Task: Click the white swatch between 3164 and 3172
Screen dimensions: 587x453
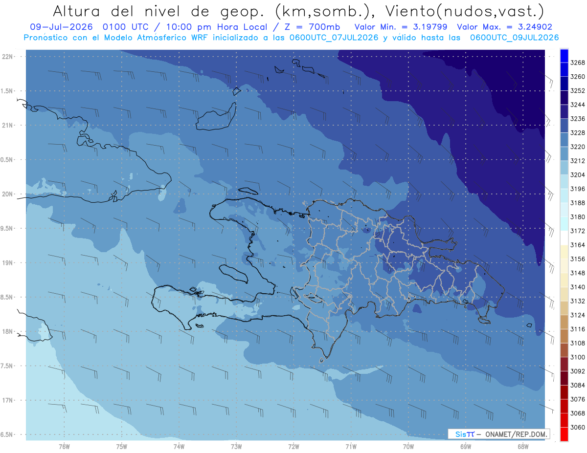Action: [564, 238]
